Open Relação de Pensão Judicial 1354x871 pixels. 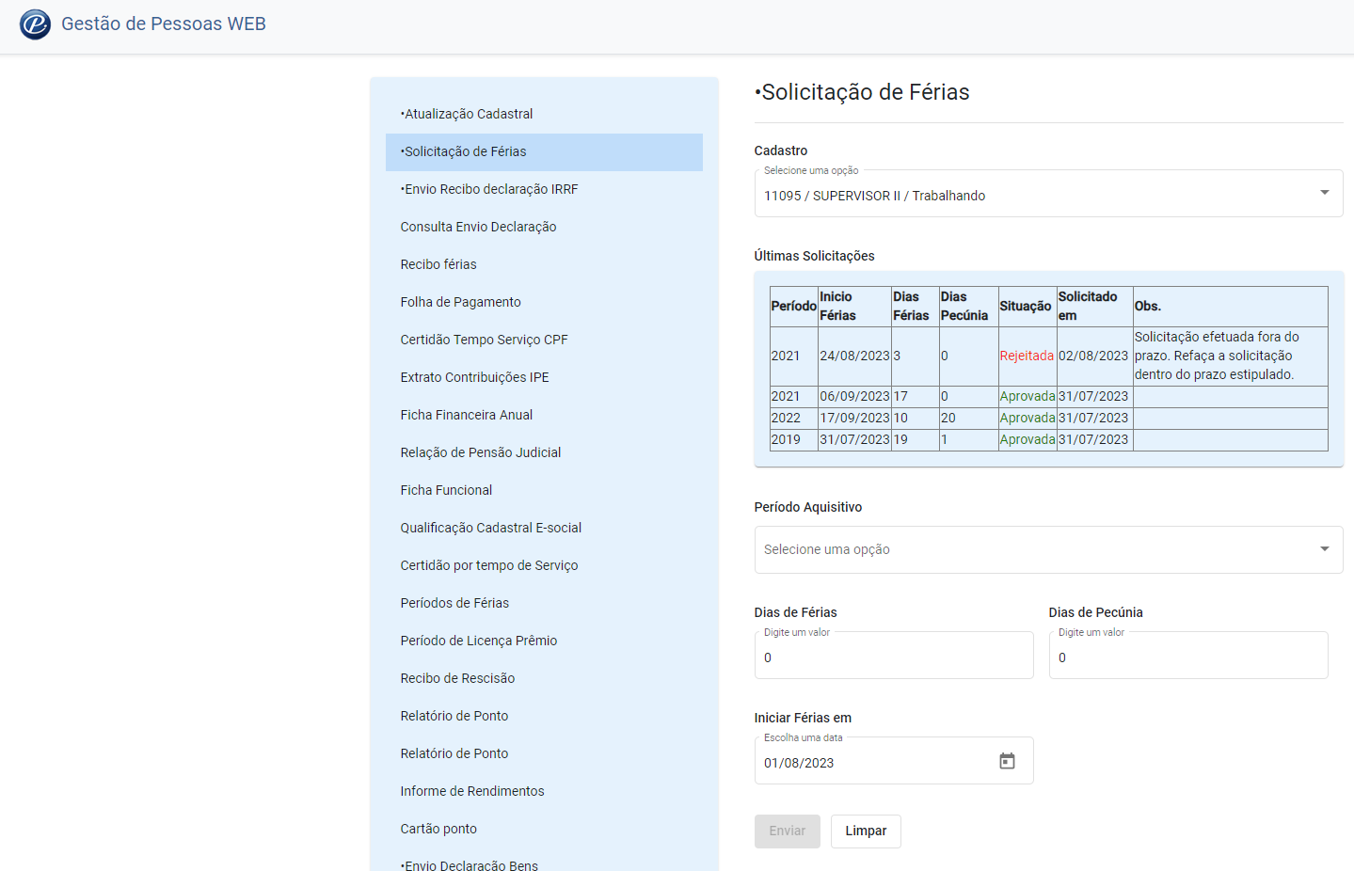(544, 452)
